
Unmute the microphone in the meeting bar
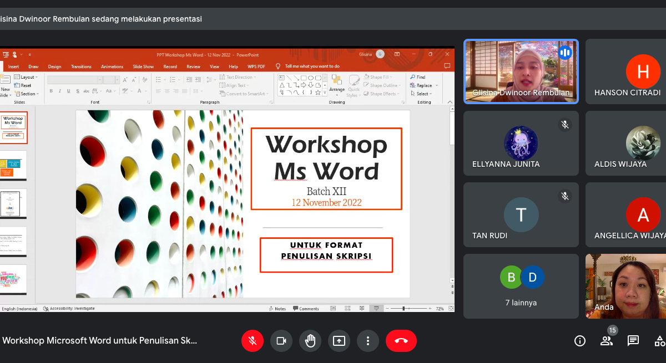253,341
